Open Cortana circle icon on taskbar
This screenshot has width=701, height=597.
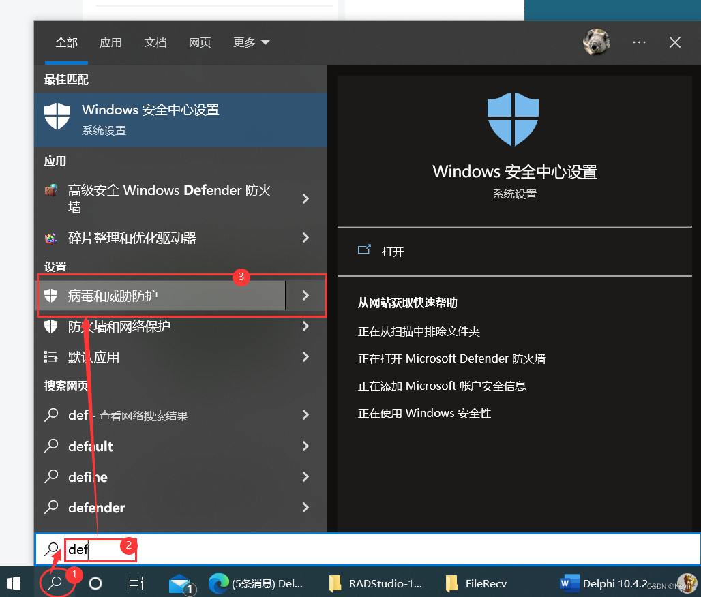coord(95,583)
